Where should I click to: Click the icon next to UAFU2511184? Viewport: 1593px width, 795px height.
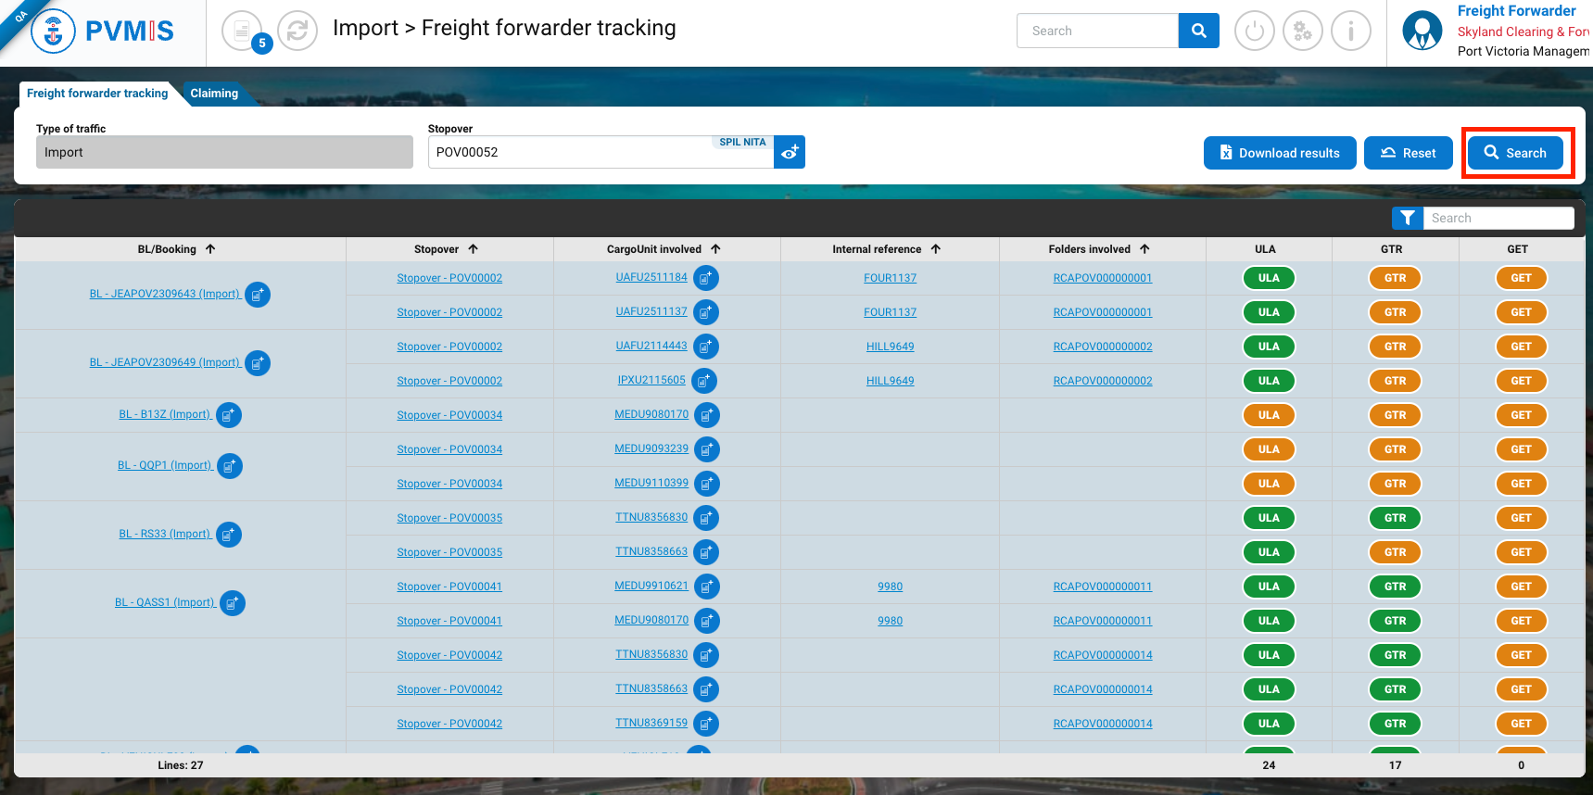point(706,278)
